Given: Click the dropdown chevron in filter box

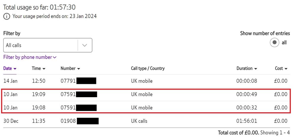Looking at the screenshot, I should [85, 45].
